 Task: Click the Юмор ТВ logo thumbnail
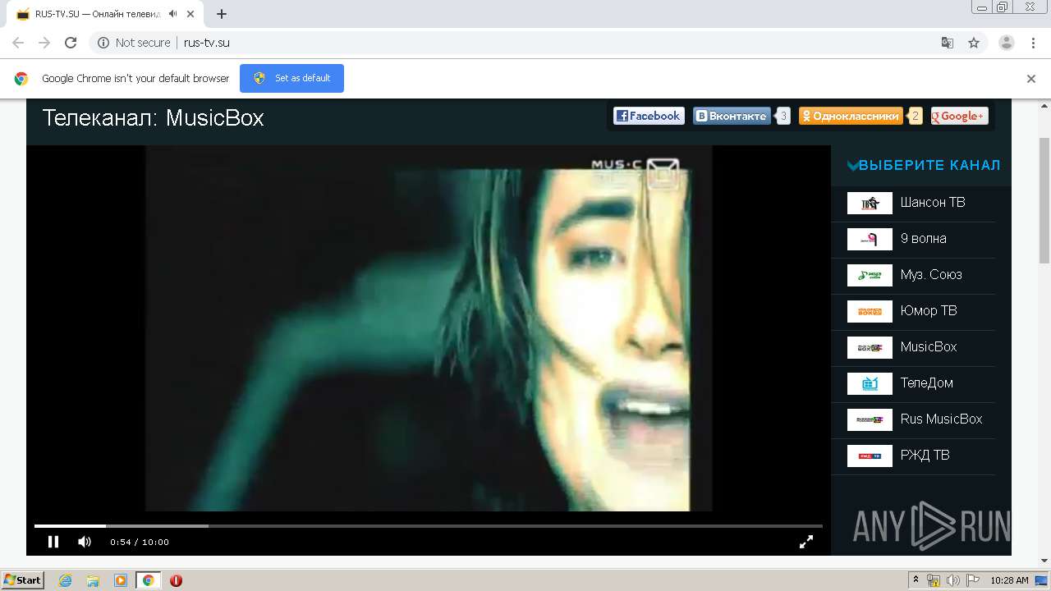click(x=870, y=311)
